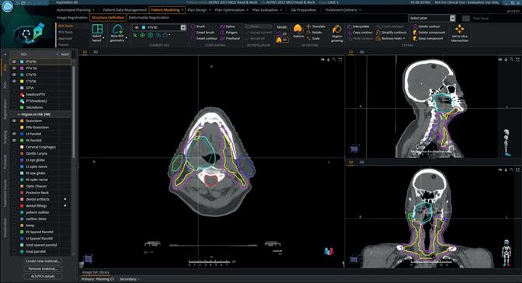
Task: Choose the Translate tool
Action: click(316, 26)
